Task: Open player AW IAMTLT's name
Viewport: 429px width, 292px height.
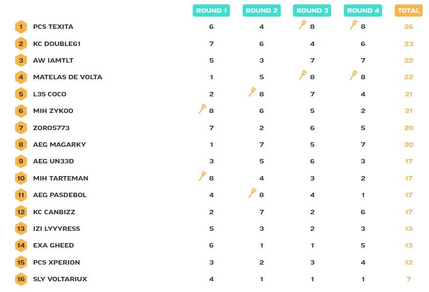Action: (53, 61)
